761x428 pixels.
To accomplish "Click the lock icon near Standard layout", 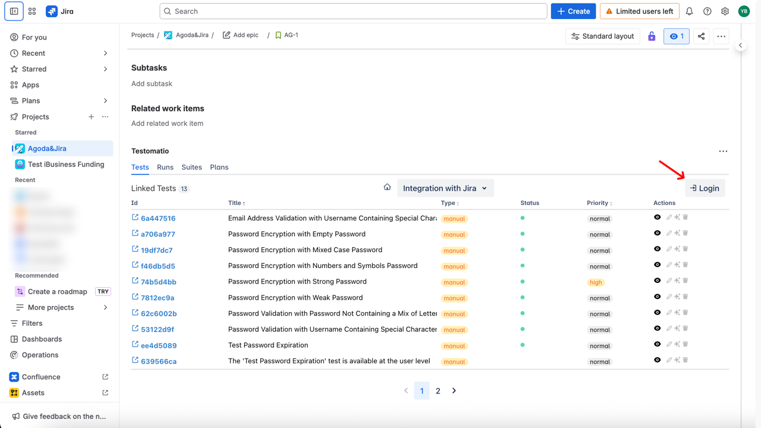I will [x=652, y=36].
